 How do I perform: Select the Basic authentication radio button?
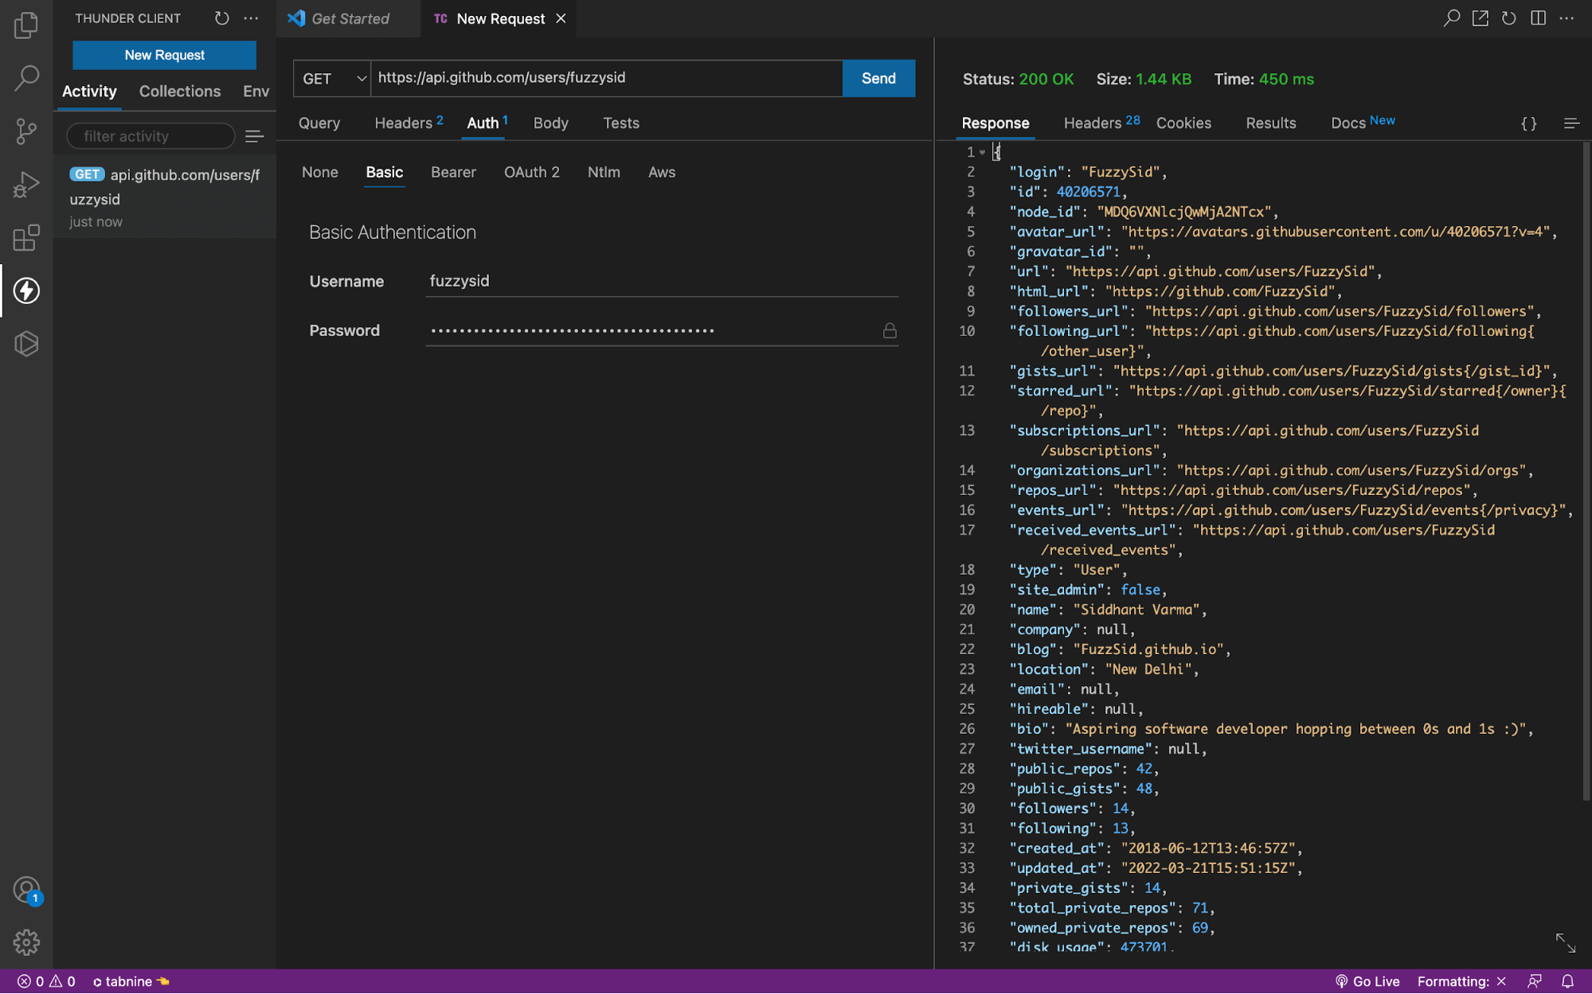click(x=384, y=172)
